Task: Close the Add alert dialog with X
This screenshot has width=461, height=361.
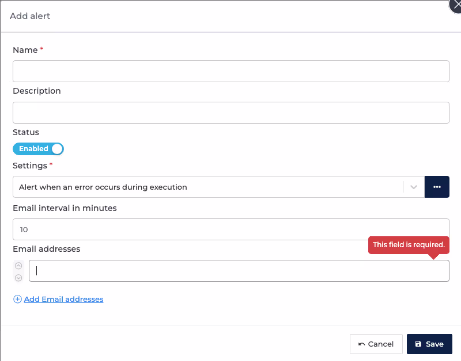Action: tap(456, 5)
